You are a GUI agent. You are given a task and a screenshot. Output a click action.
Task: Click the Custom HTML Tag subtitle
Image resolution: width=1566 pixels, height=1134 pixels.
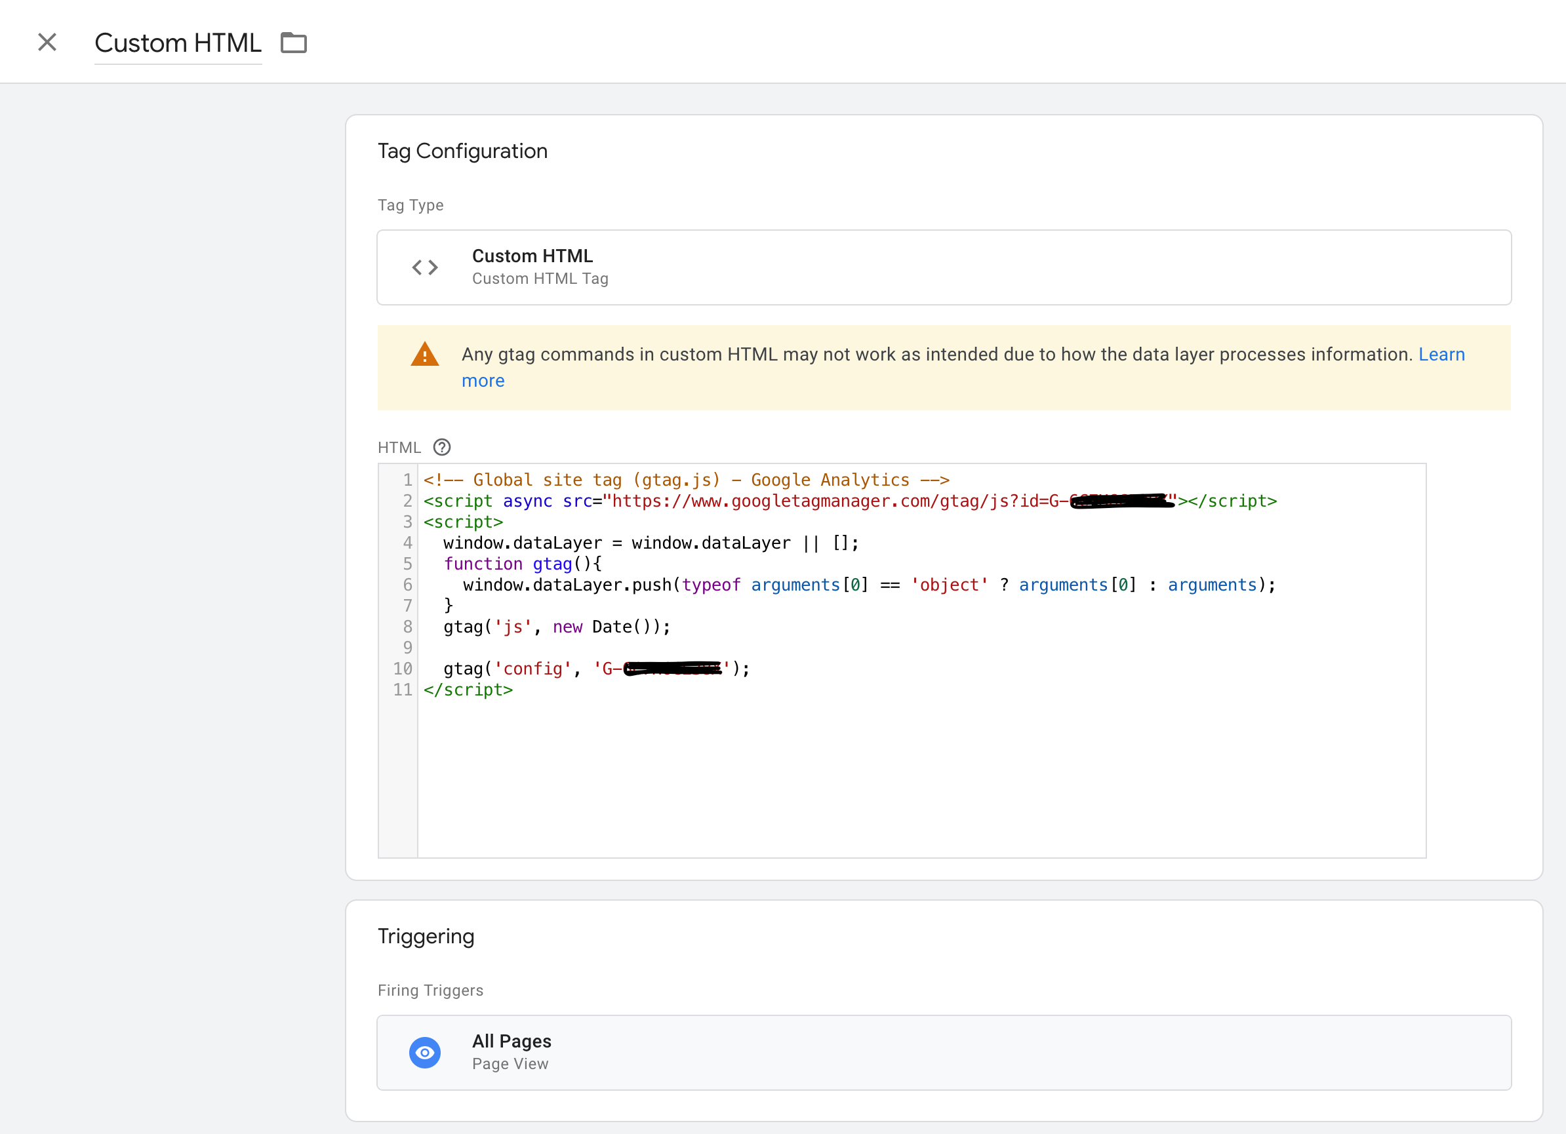[x=540, y=278]
